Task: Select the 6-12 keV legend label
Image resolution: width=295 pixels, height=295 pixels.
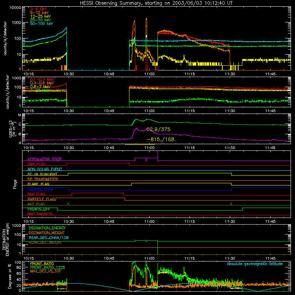Action: (x=39, y=13)
